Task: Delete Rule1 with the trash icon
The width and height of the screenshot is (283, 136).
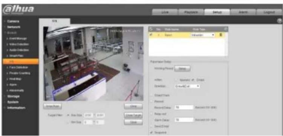Action: [x=220, y=35]
